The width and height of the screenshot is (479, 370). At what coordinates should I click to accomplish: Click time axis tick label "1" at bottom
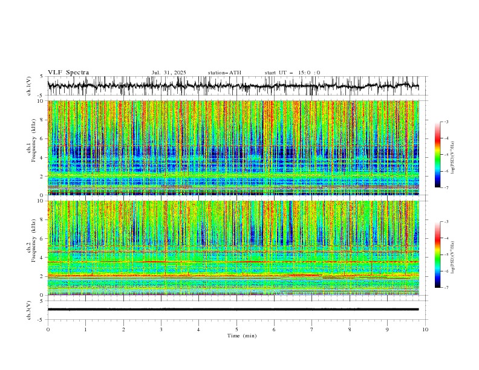[x=85, y=329]
